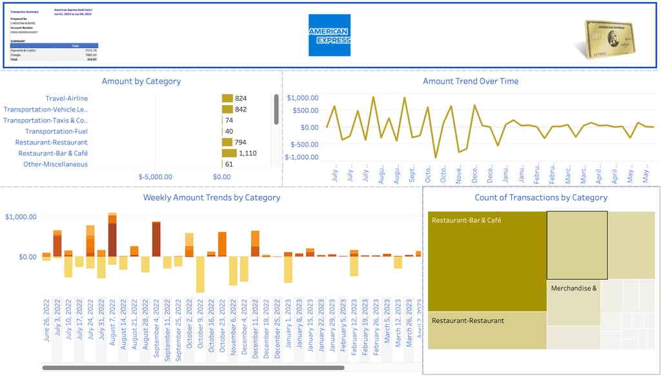Click the gold American Express card image
The image size is (661, 377).
point(609,38)
